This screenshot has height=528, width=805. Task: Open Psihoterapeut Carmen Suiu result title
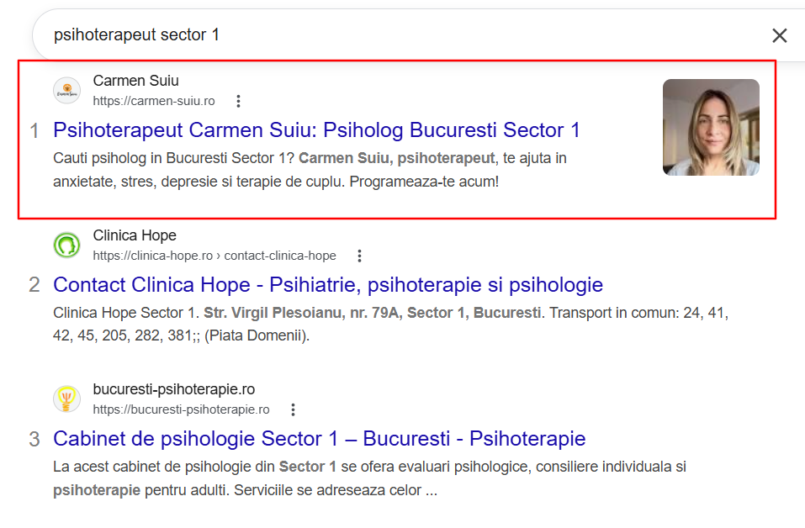(316, 130)
